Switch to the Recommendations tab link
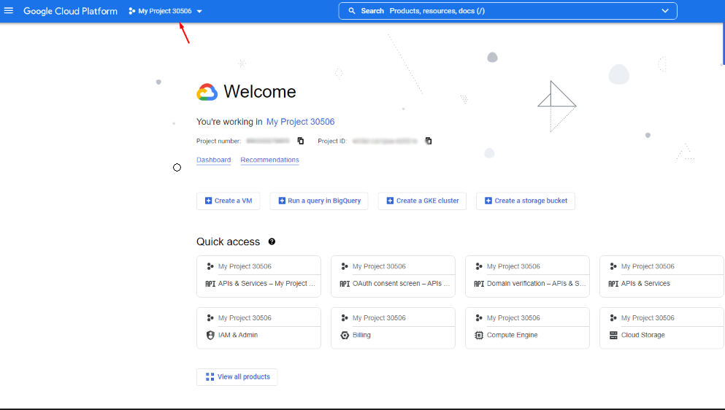Image resolution: width=725 pixels, height=410 pixels. 269,160
